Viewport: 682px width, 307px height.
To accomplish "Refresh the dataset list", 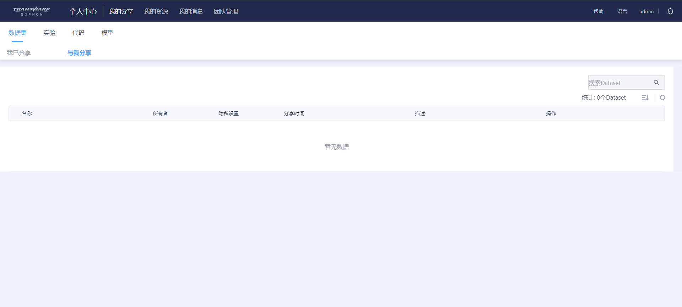I will (662, 97).
